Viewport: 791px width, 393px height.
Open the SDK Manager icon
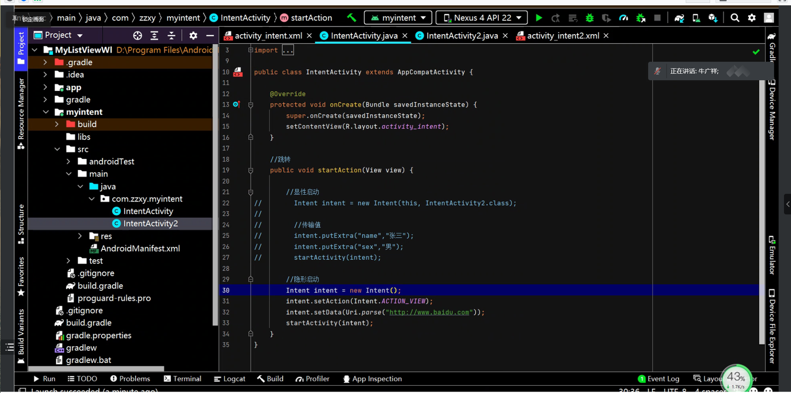(x=713, y=18)
